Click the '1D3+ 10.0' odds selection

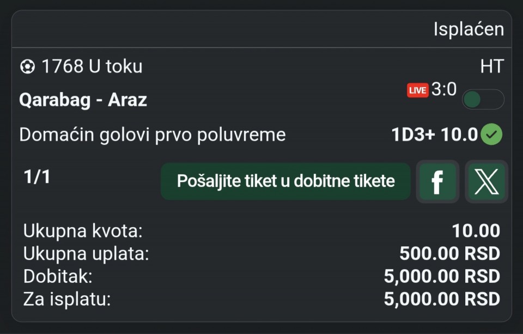tap(434, 135)
